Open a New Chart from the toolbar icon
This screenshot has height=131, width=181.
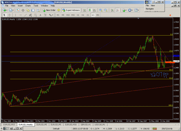[x=5, y=10]
